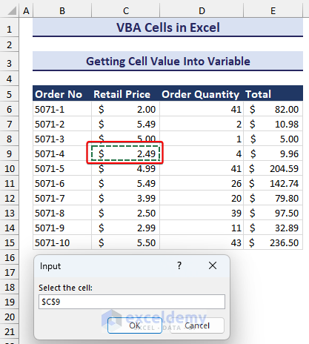Screen dimensions: 309x344
Task: Select order number cell 5071-2
Action: pyautogui.click(x=62, y=124)
